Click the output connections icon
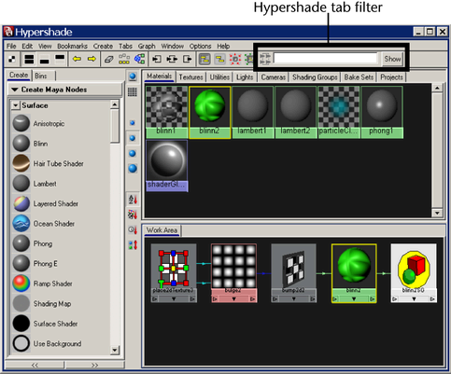451x374 pixels. [x=187, y=59]
